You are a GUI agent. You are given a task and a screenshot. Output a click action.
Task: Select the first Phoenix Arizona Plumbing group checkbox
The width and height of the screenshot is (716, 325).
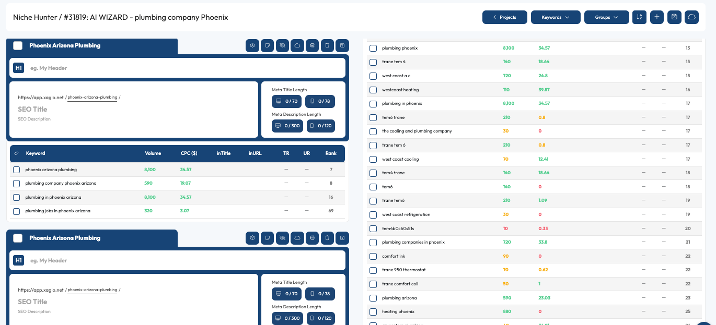point(18,45)
